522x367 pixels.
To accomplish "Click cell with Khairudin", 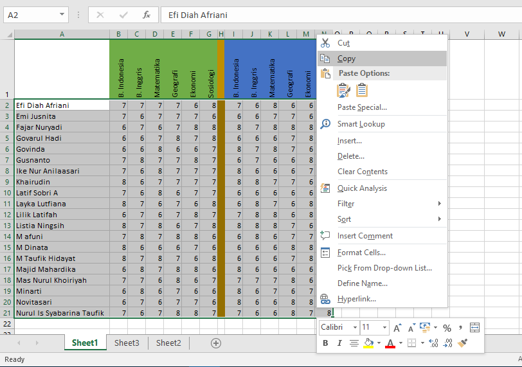I will tap(62, 182).
